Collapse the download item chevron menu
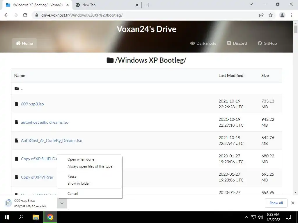The height and width of the screenshot is (223, 298). (x=62, y=203)
